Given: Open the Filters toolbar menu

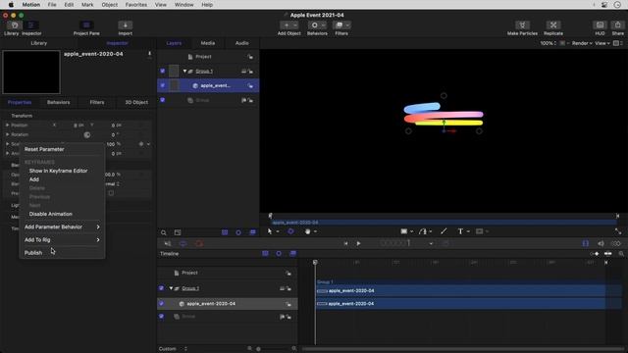Looking at the screenshot, I should pyautogui.click(x=341, y=25).
